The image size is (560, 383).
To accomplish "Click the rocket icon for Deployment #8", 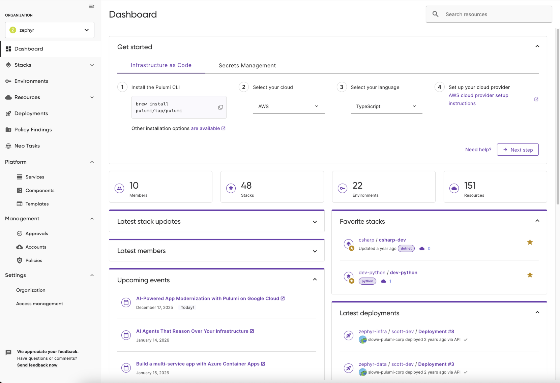I will (x=349, y=336).
